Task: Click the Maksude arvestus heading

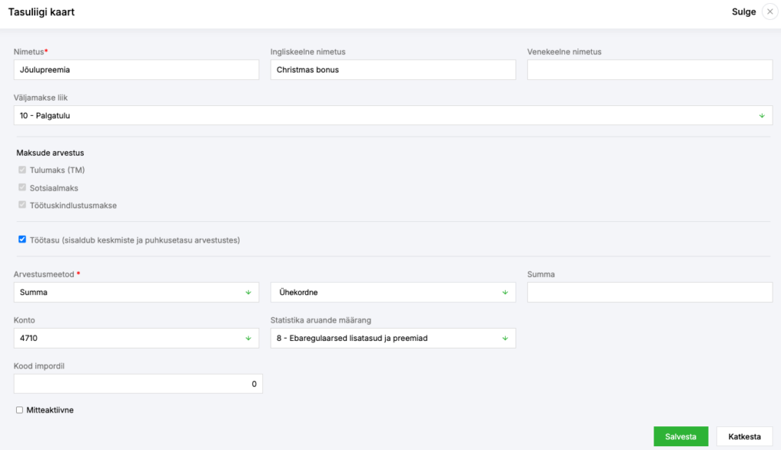Action: 50,153
